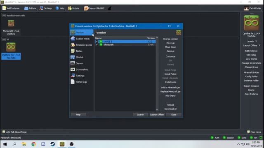Click Add to Minecraft.jar

(170, 88)
